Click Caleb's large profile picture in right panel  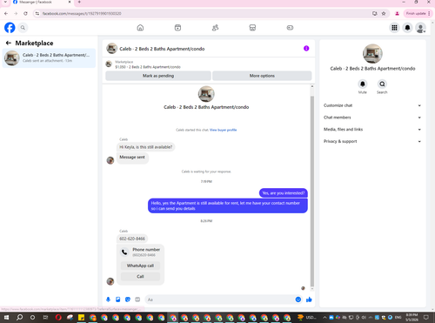pos(372,54)
